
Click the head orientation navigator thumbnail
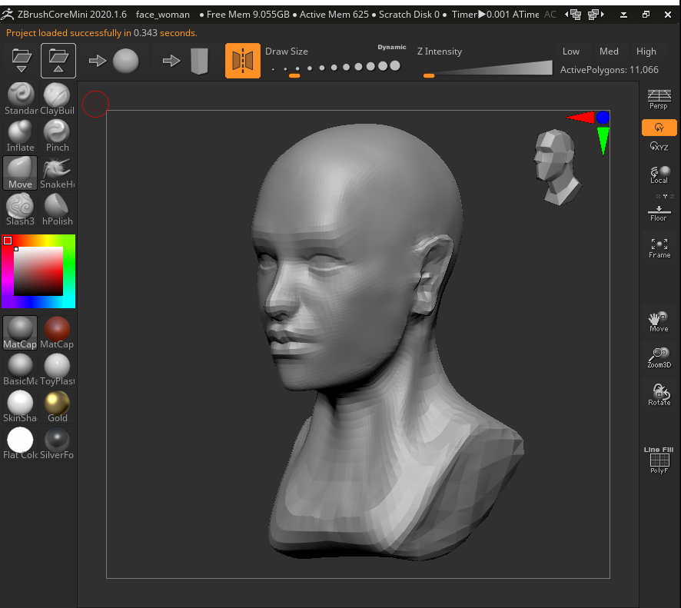pos(556,167)
